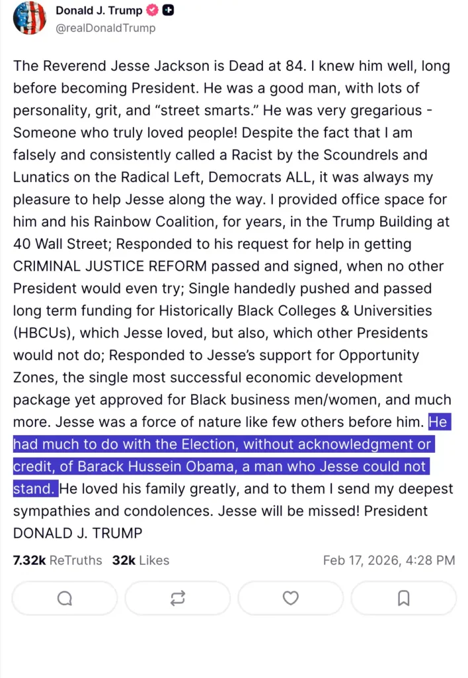Click the "(HBCUs)" text in the post
468x678 pixels.
[x=42, y=333]
